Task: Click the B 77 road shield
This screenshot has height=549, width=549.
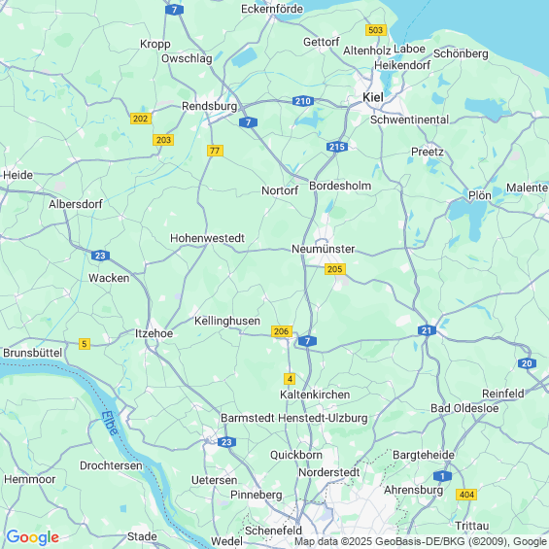Action: point(215,151)
